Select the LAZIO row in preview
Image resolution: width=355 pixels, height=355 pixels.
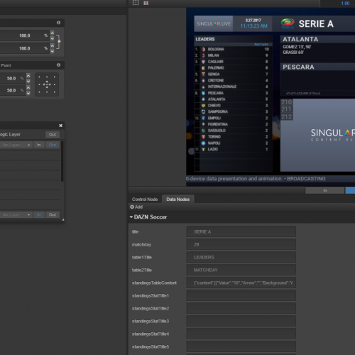click(233, 149)
